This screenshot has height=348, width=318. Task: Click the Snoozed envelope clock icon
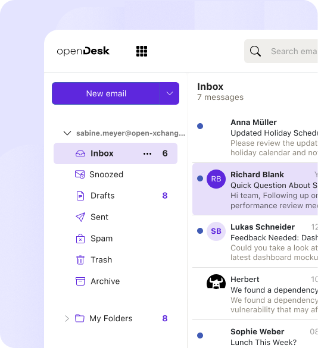click(x=80, y=175)
